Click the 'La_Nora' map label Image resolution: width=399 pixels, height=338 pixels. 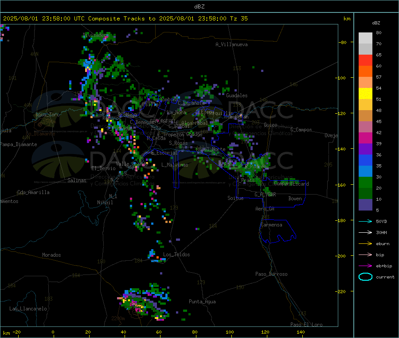[x=176, y=112]
